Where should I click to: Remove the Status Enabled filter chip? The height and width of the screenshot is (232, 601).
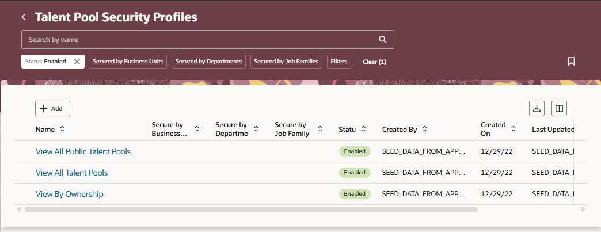coord(77,62)
